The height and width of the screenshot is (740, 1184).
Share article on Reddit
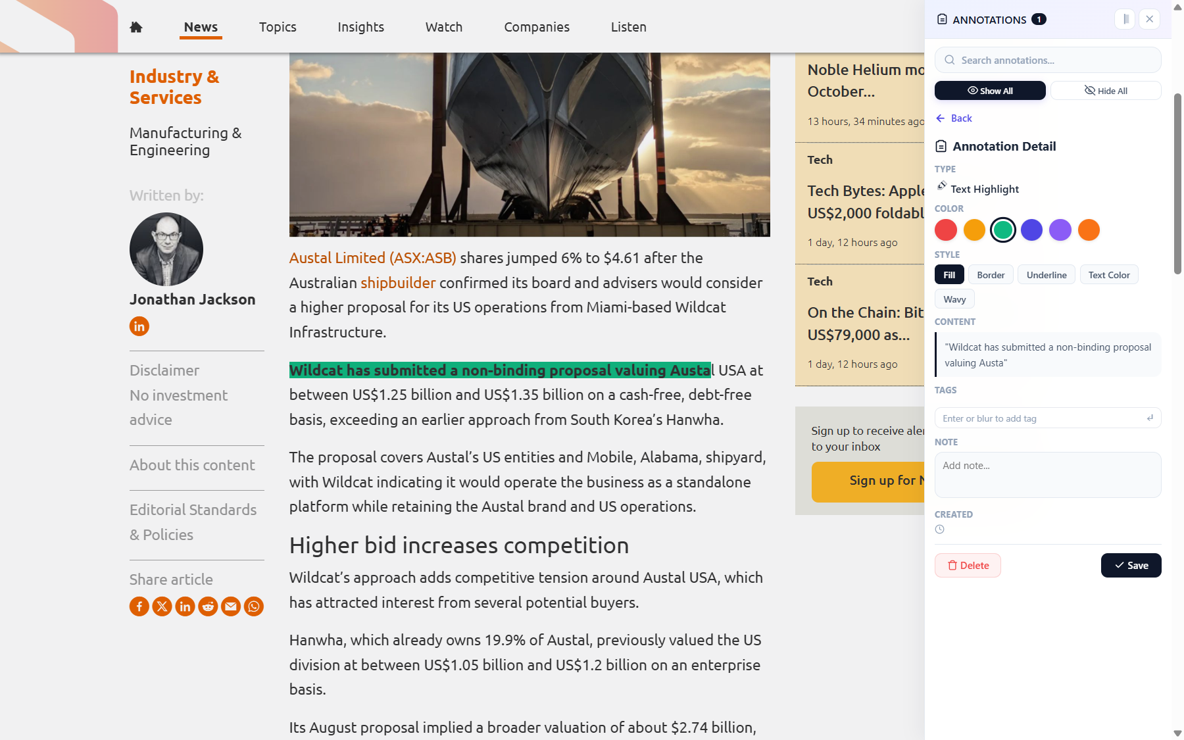click(x=208, y=606)
